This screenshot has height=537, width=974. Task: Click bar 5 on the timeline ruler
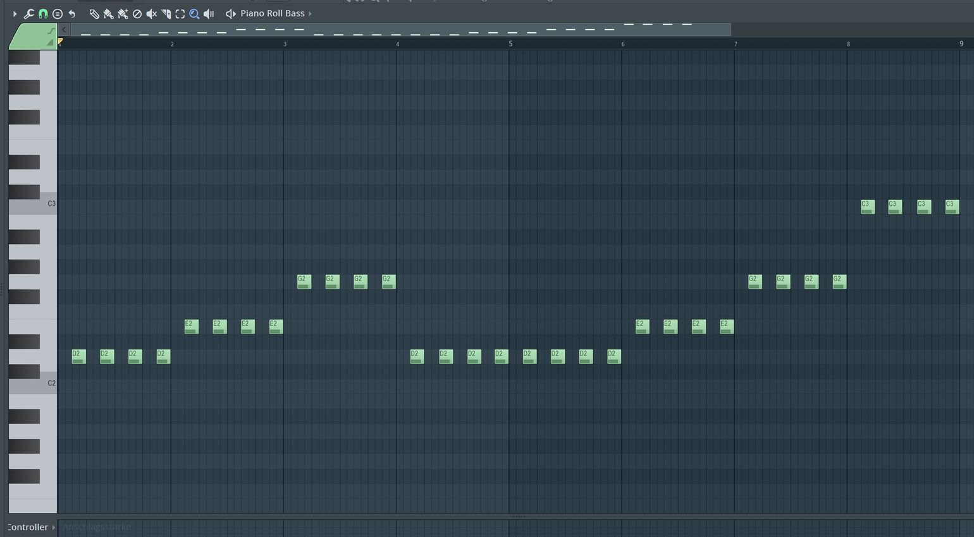[x=510, y=44]
